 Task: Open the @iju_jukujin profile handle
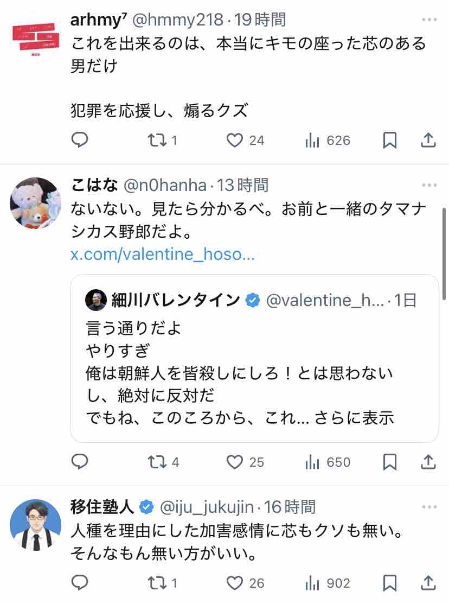click(207, 507)
